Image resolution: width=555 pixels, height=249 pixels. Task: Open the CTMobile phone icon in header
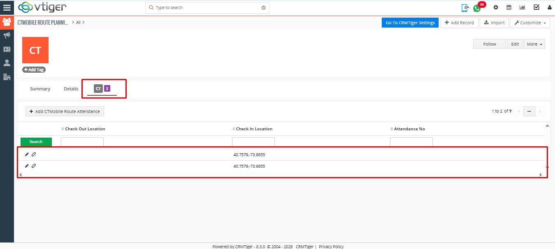tap(465, 7)
